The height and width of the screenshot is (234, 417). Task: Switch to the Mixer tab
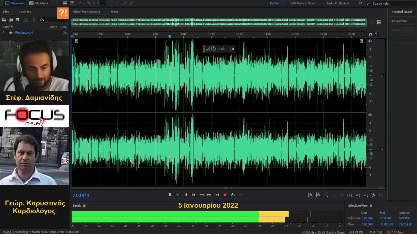tap(114, 12)
